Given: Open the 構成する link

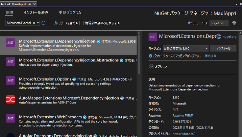Looking at the screenshot, I should pos(210,56).
